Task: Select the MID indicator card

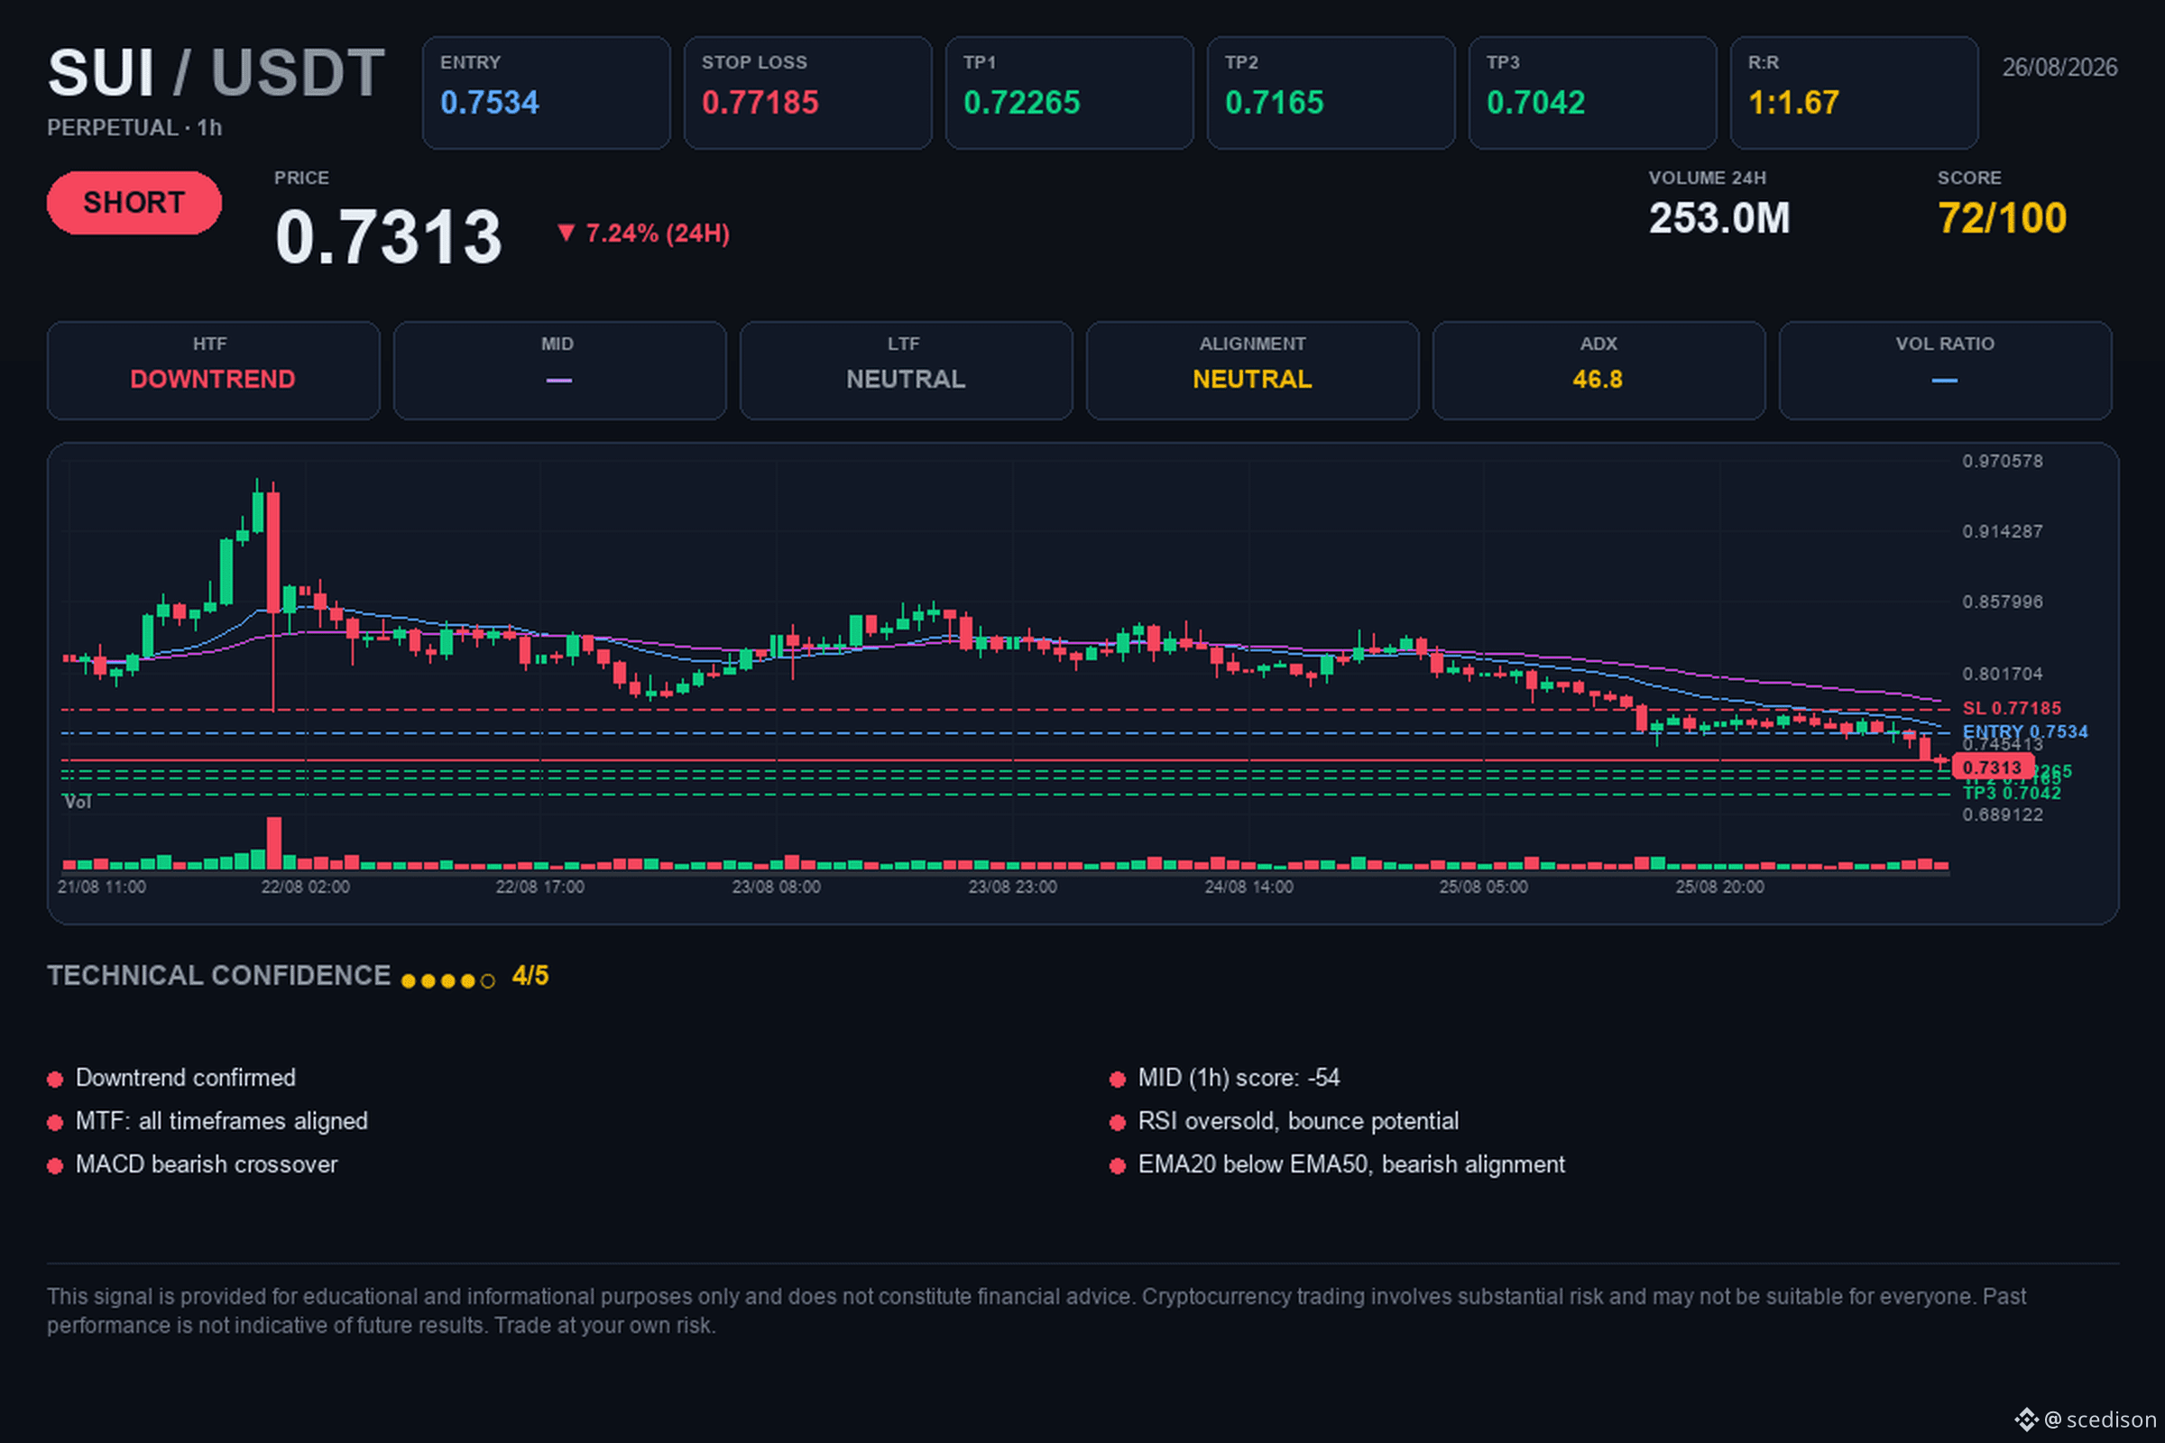Action: [x=559, y=370]
